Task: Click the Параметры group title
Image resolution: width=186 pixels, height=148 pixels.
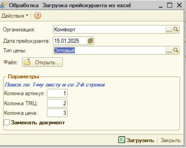Action: pyautogui.click(x=23, y=77)
